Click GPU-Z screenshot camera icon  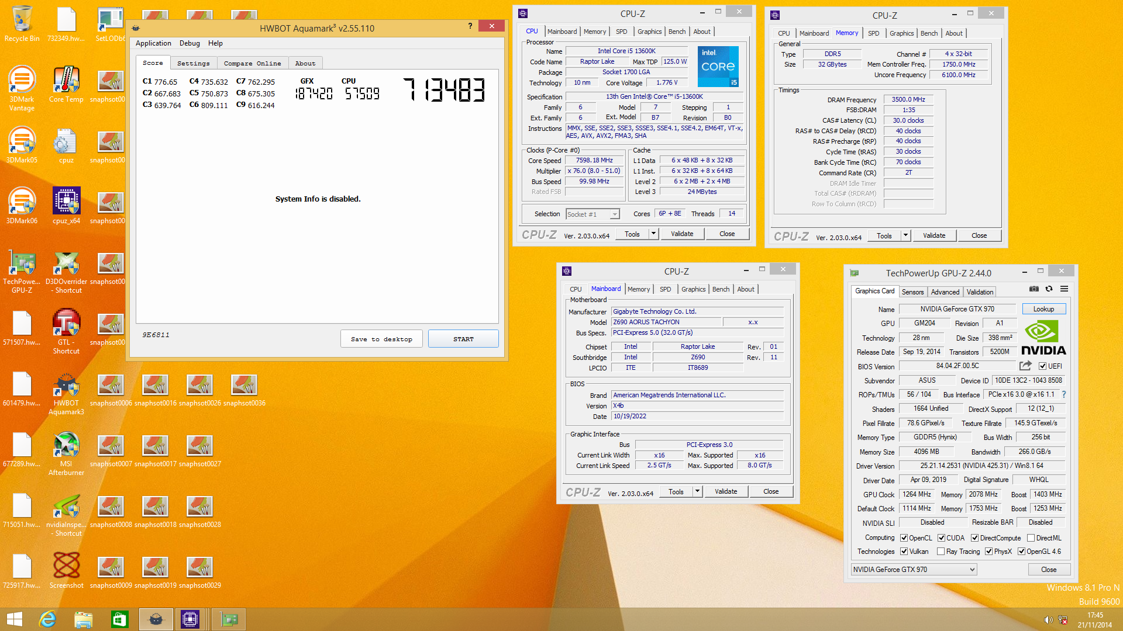[x=1034, y=289]
